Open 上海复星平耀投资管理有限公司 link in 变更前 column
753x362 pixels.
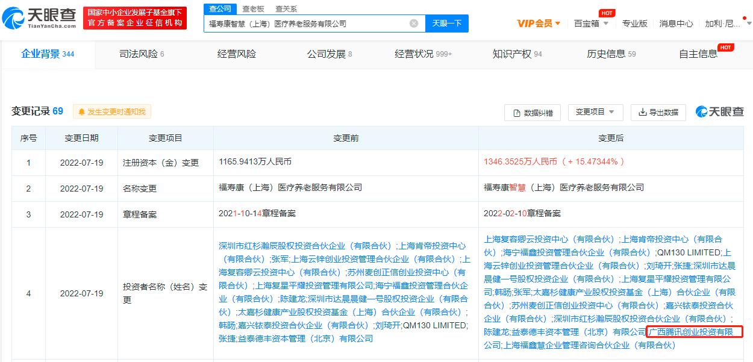tap(314, 286)
